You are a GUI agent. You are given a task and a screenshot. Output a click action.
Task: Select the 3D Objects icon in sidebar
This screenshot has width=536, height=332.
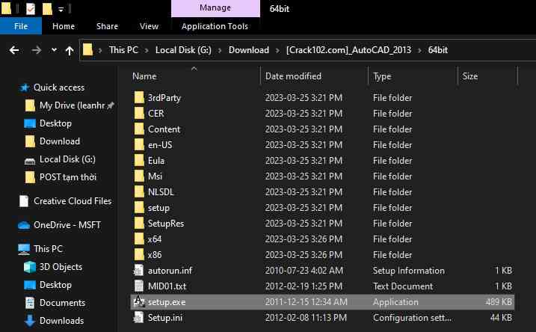30,267
